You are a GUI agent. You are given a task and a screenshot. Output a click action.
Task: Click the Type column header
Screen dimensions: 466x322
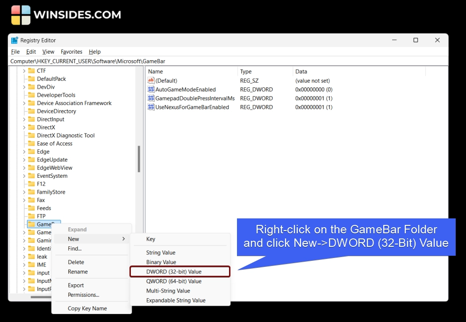265,71
